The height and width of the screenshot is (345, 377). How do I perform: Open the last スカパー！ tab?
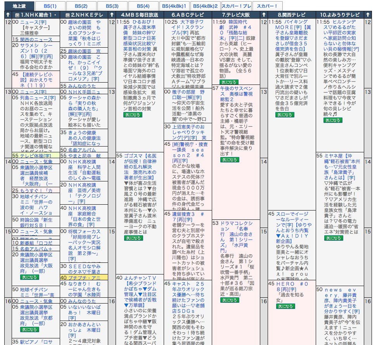267,6
